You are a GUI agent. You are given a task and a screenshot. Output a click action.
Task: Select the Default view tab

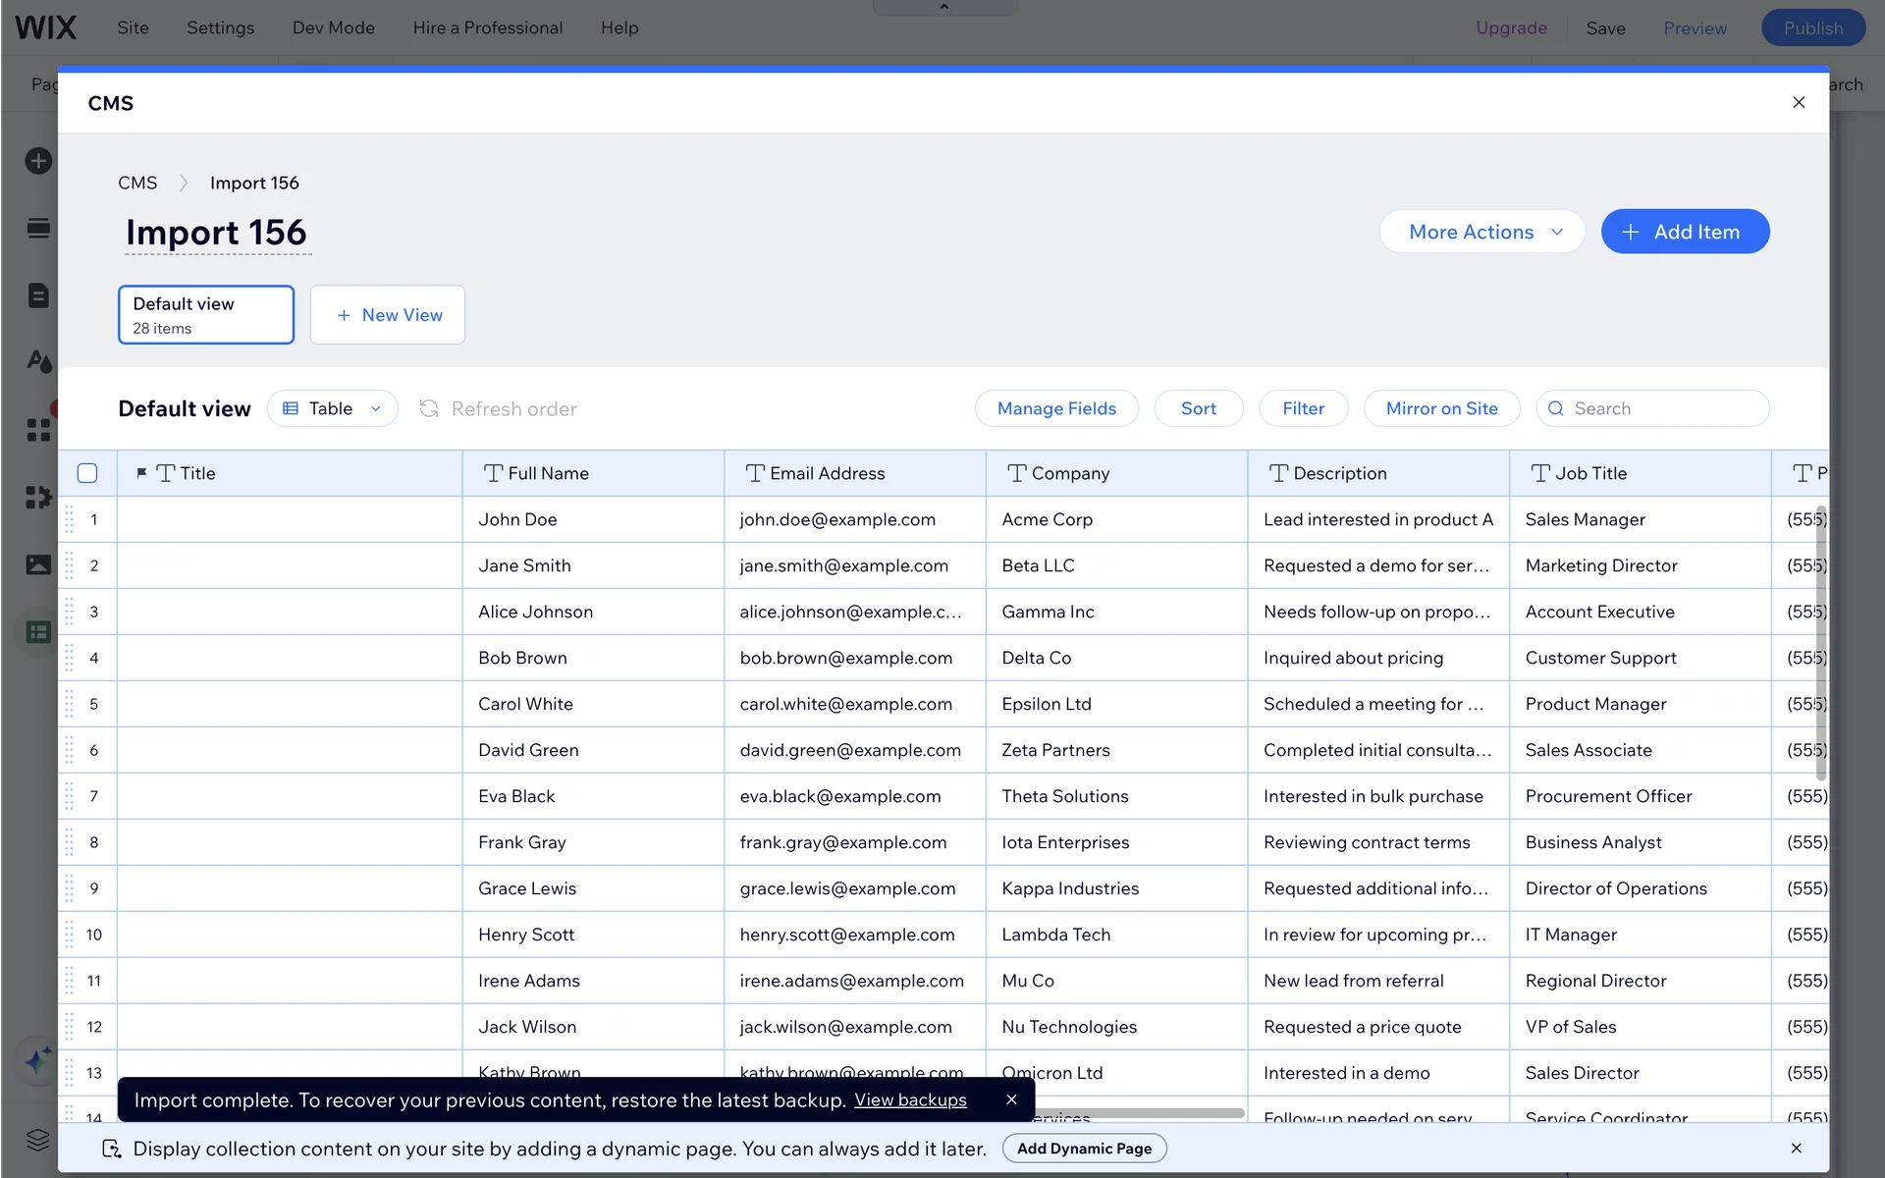tap(205, 314)
